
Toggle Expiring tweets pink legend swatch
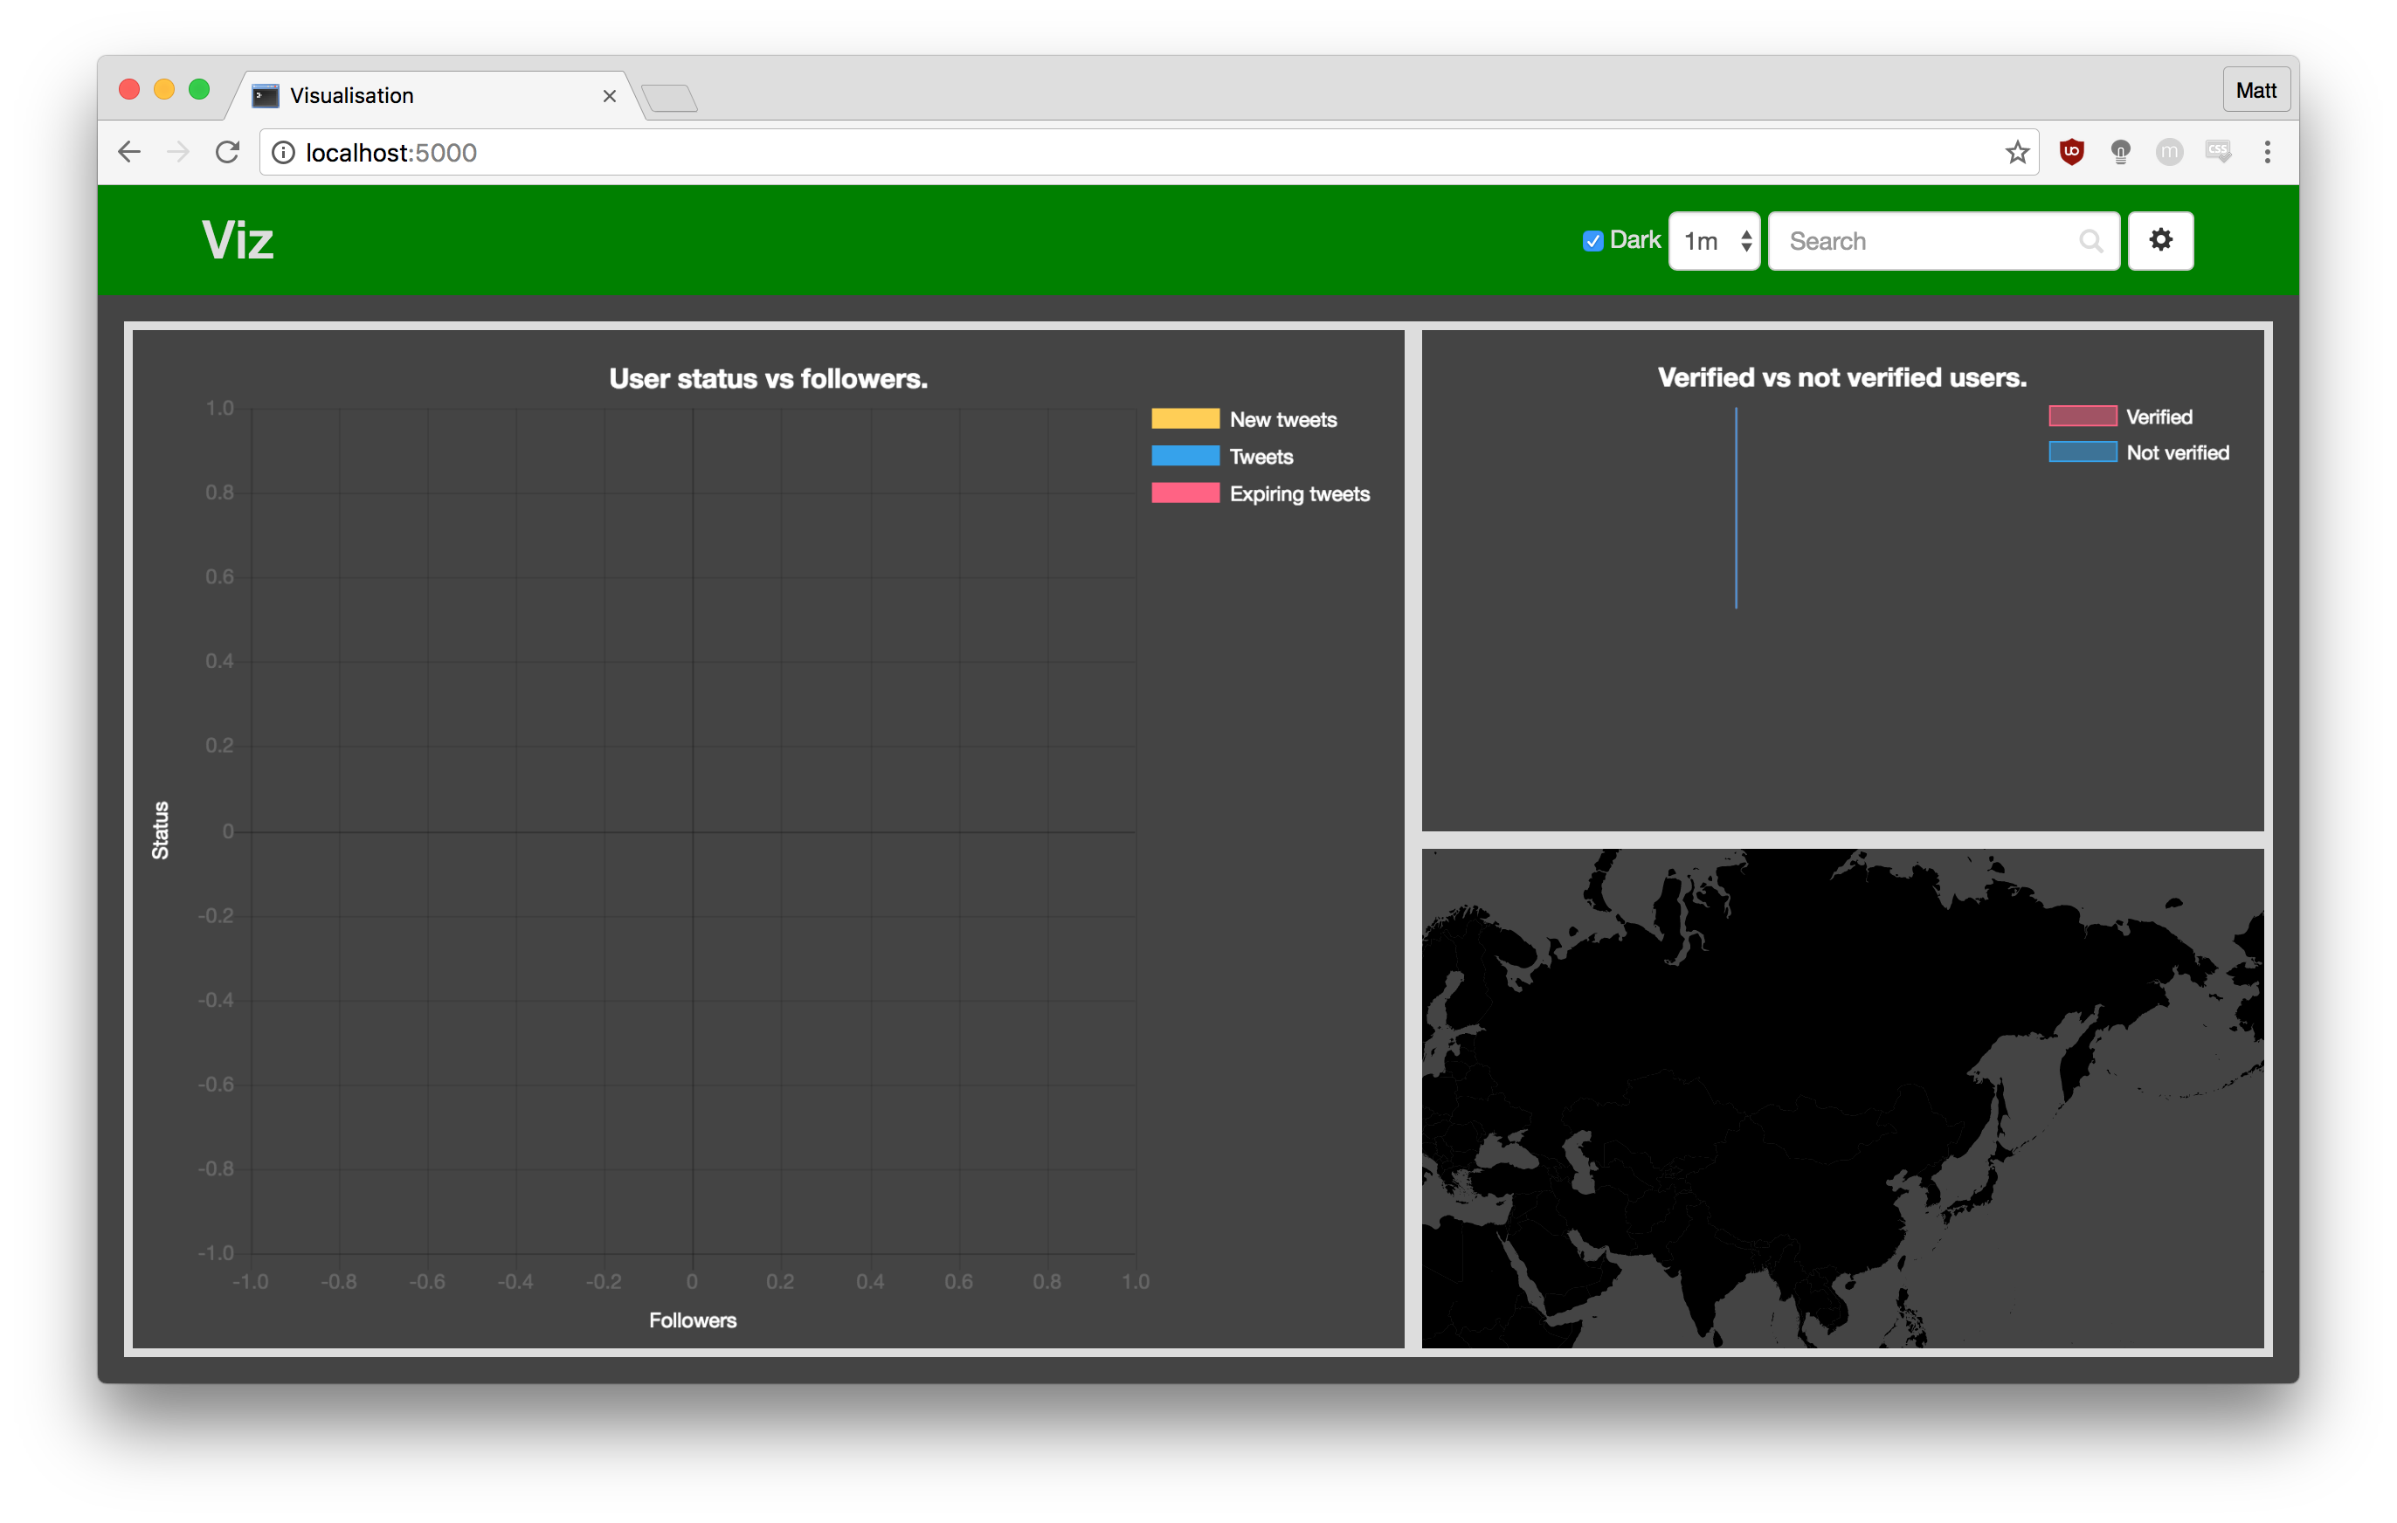click(1185, 493)
